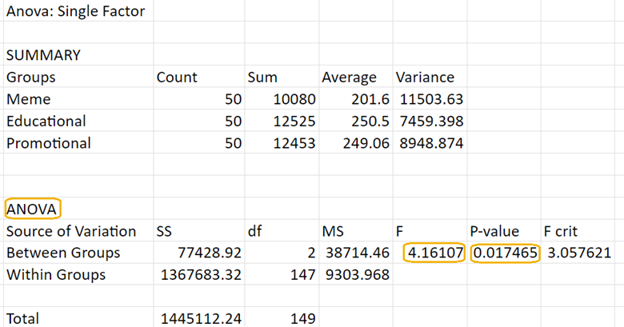Click the Variance header cell

click(425, 78)
